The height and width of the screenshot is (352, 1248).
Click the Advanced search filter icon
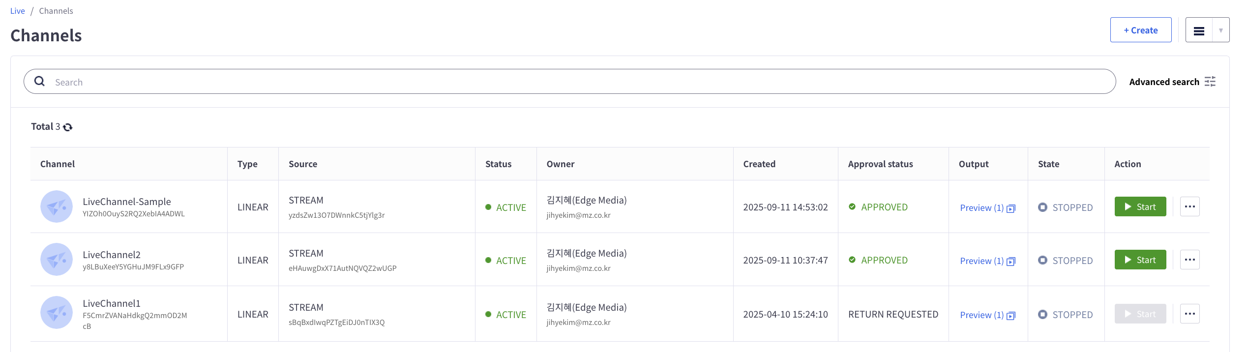click(1210, 82)
